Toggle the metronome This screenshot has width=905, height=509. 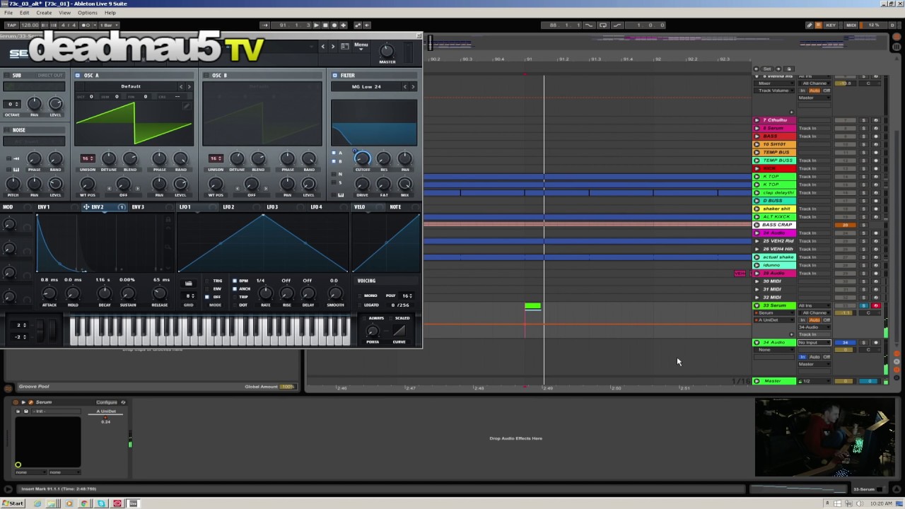click(86, 25)
